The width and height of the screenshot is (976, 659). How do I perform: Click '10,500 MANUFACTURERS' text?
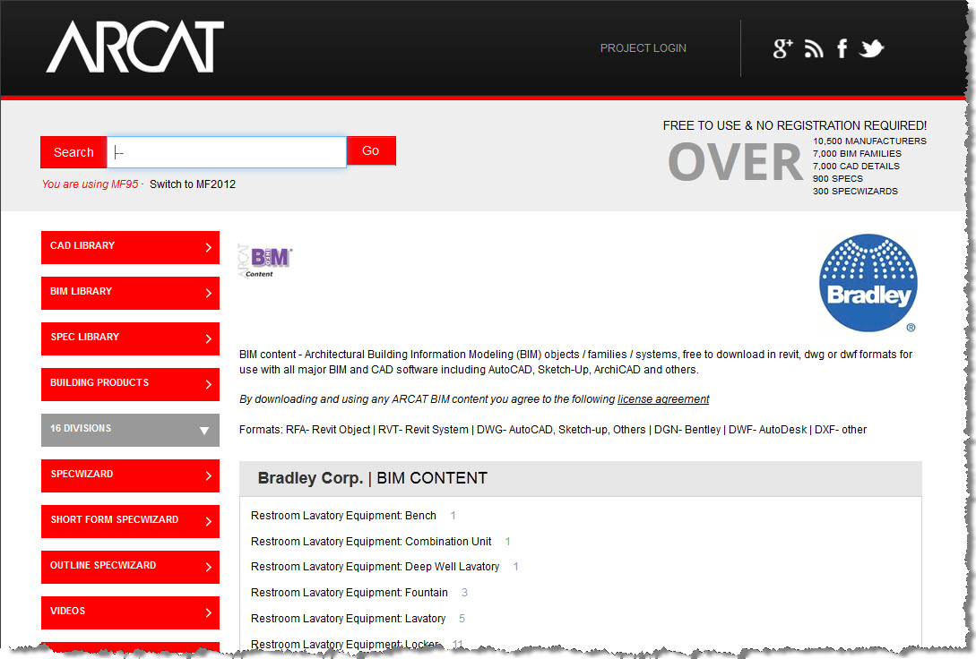coord(869,141)
